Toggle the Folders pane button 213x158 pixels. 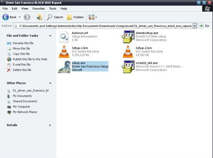coord(75,17)
